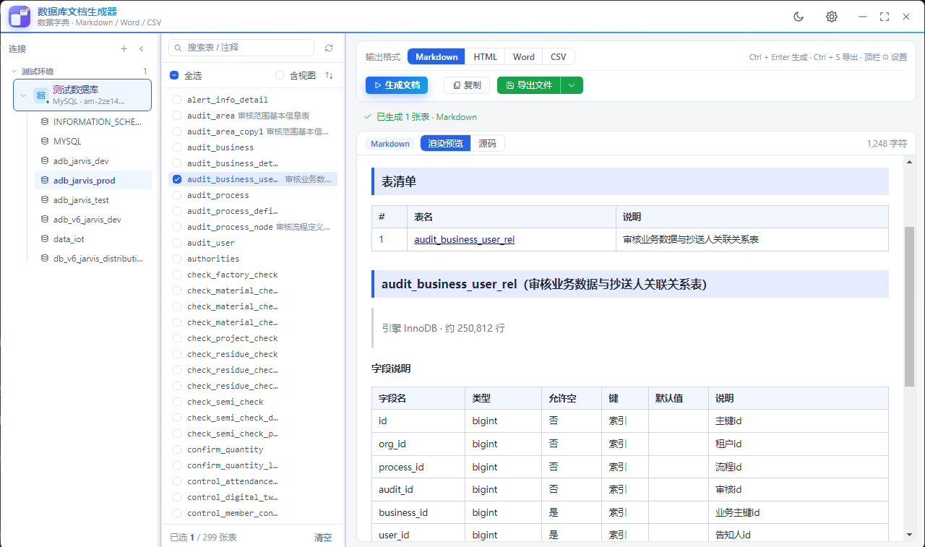Check audit_process table checkbox
Screen dimensions: 925x547
[177, 195]
